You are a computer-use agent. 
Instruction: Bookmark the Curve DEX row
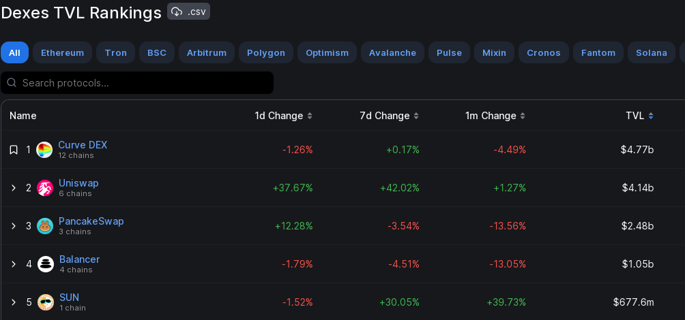pyautogui.click(x=14, y=150)
